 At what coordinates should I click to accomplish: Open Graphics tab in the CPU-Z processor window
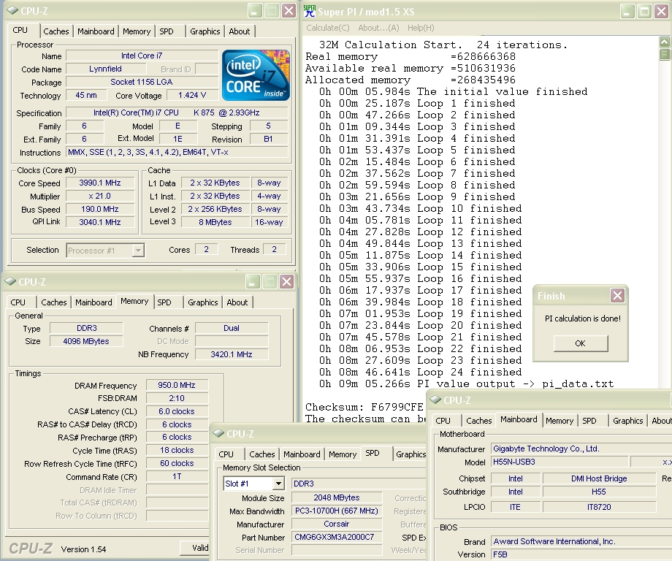205,31
